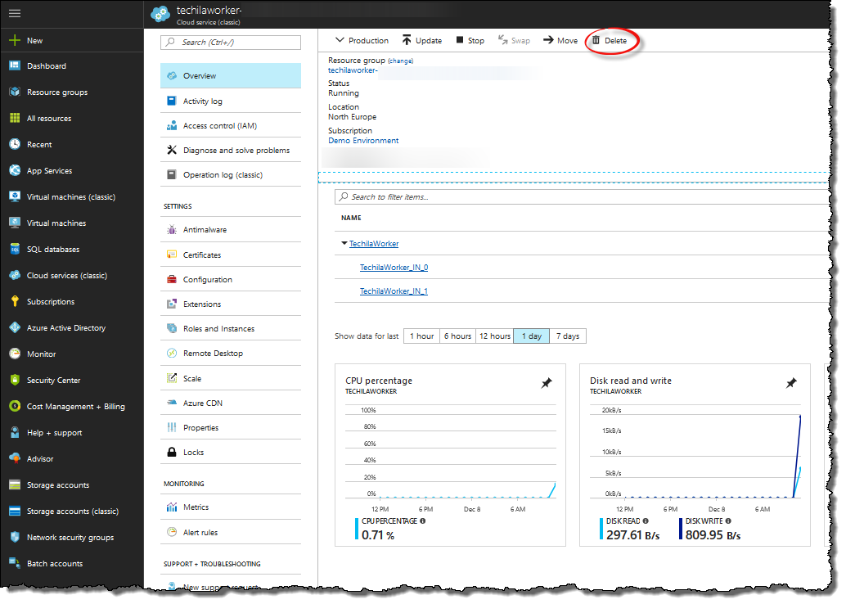Image resolution: width=846 pixels, height=604 pixels.
Task: Open the Security Center shield icon
Action: pos(15,380)
